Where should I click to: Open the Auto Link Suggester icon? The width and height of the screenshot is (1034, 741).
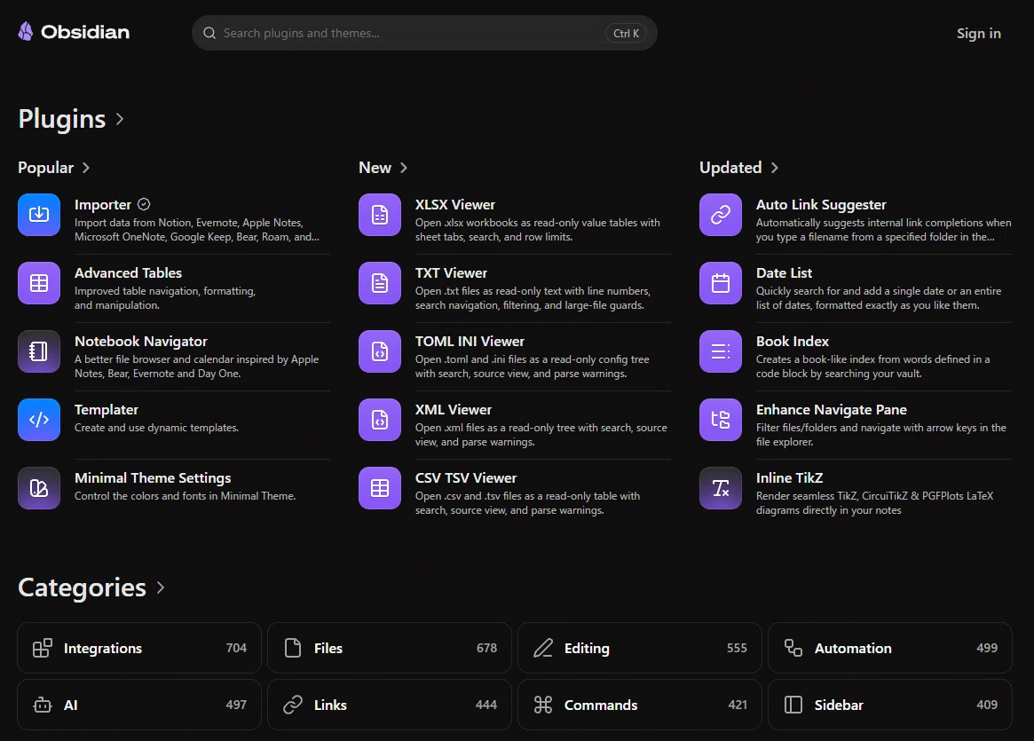pos(721,215)
